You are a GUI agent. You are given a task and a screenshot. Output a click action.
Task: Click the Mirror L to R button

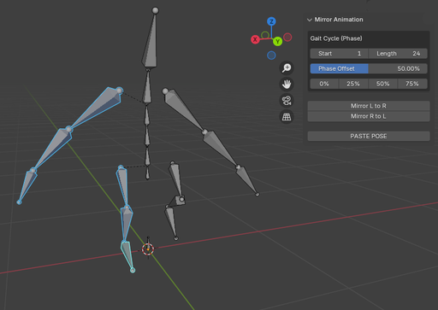[369, 106]
